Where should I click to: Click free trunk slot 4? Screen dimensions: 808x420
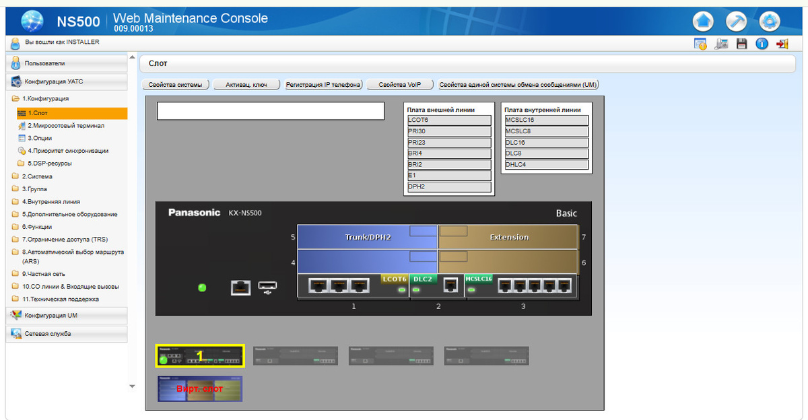[367, 262]
